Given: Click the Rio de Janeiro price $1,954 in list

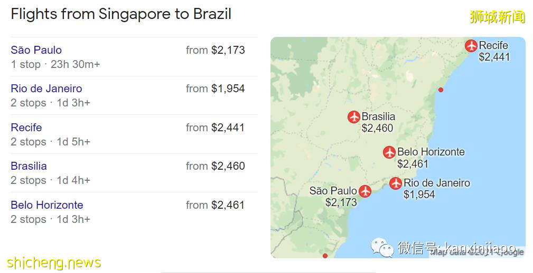Looking at the screenshot, I should (x=216, y=89).
